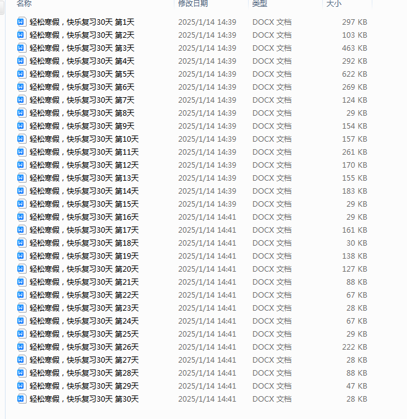407x419 pixels.
Task: Click the document icon for 第16天 file
Action: pos(22,217)
